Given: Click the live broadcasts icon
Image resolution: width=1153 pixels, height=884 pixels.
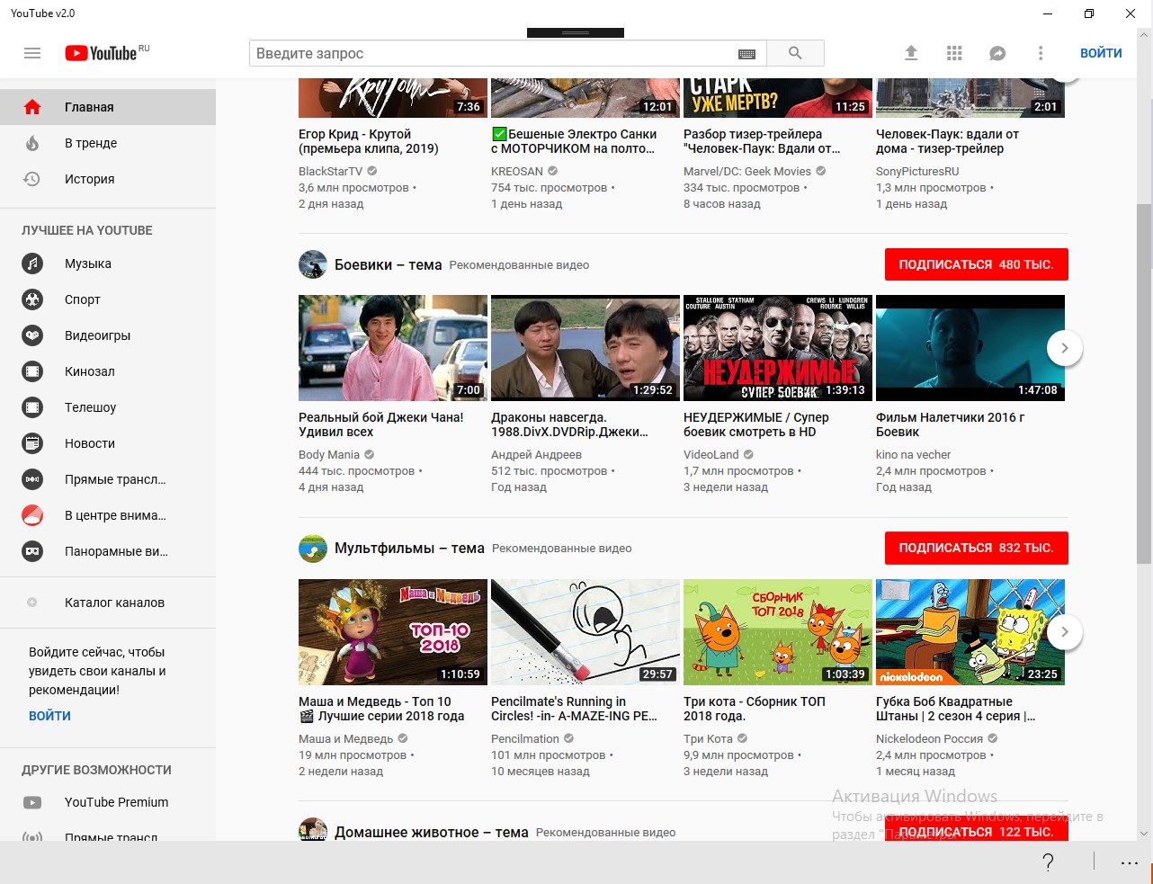Looking at the screenshot, I should [x=32, y=479].
